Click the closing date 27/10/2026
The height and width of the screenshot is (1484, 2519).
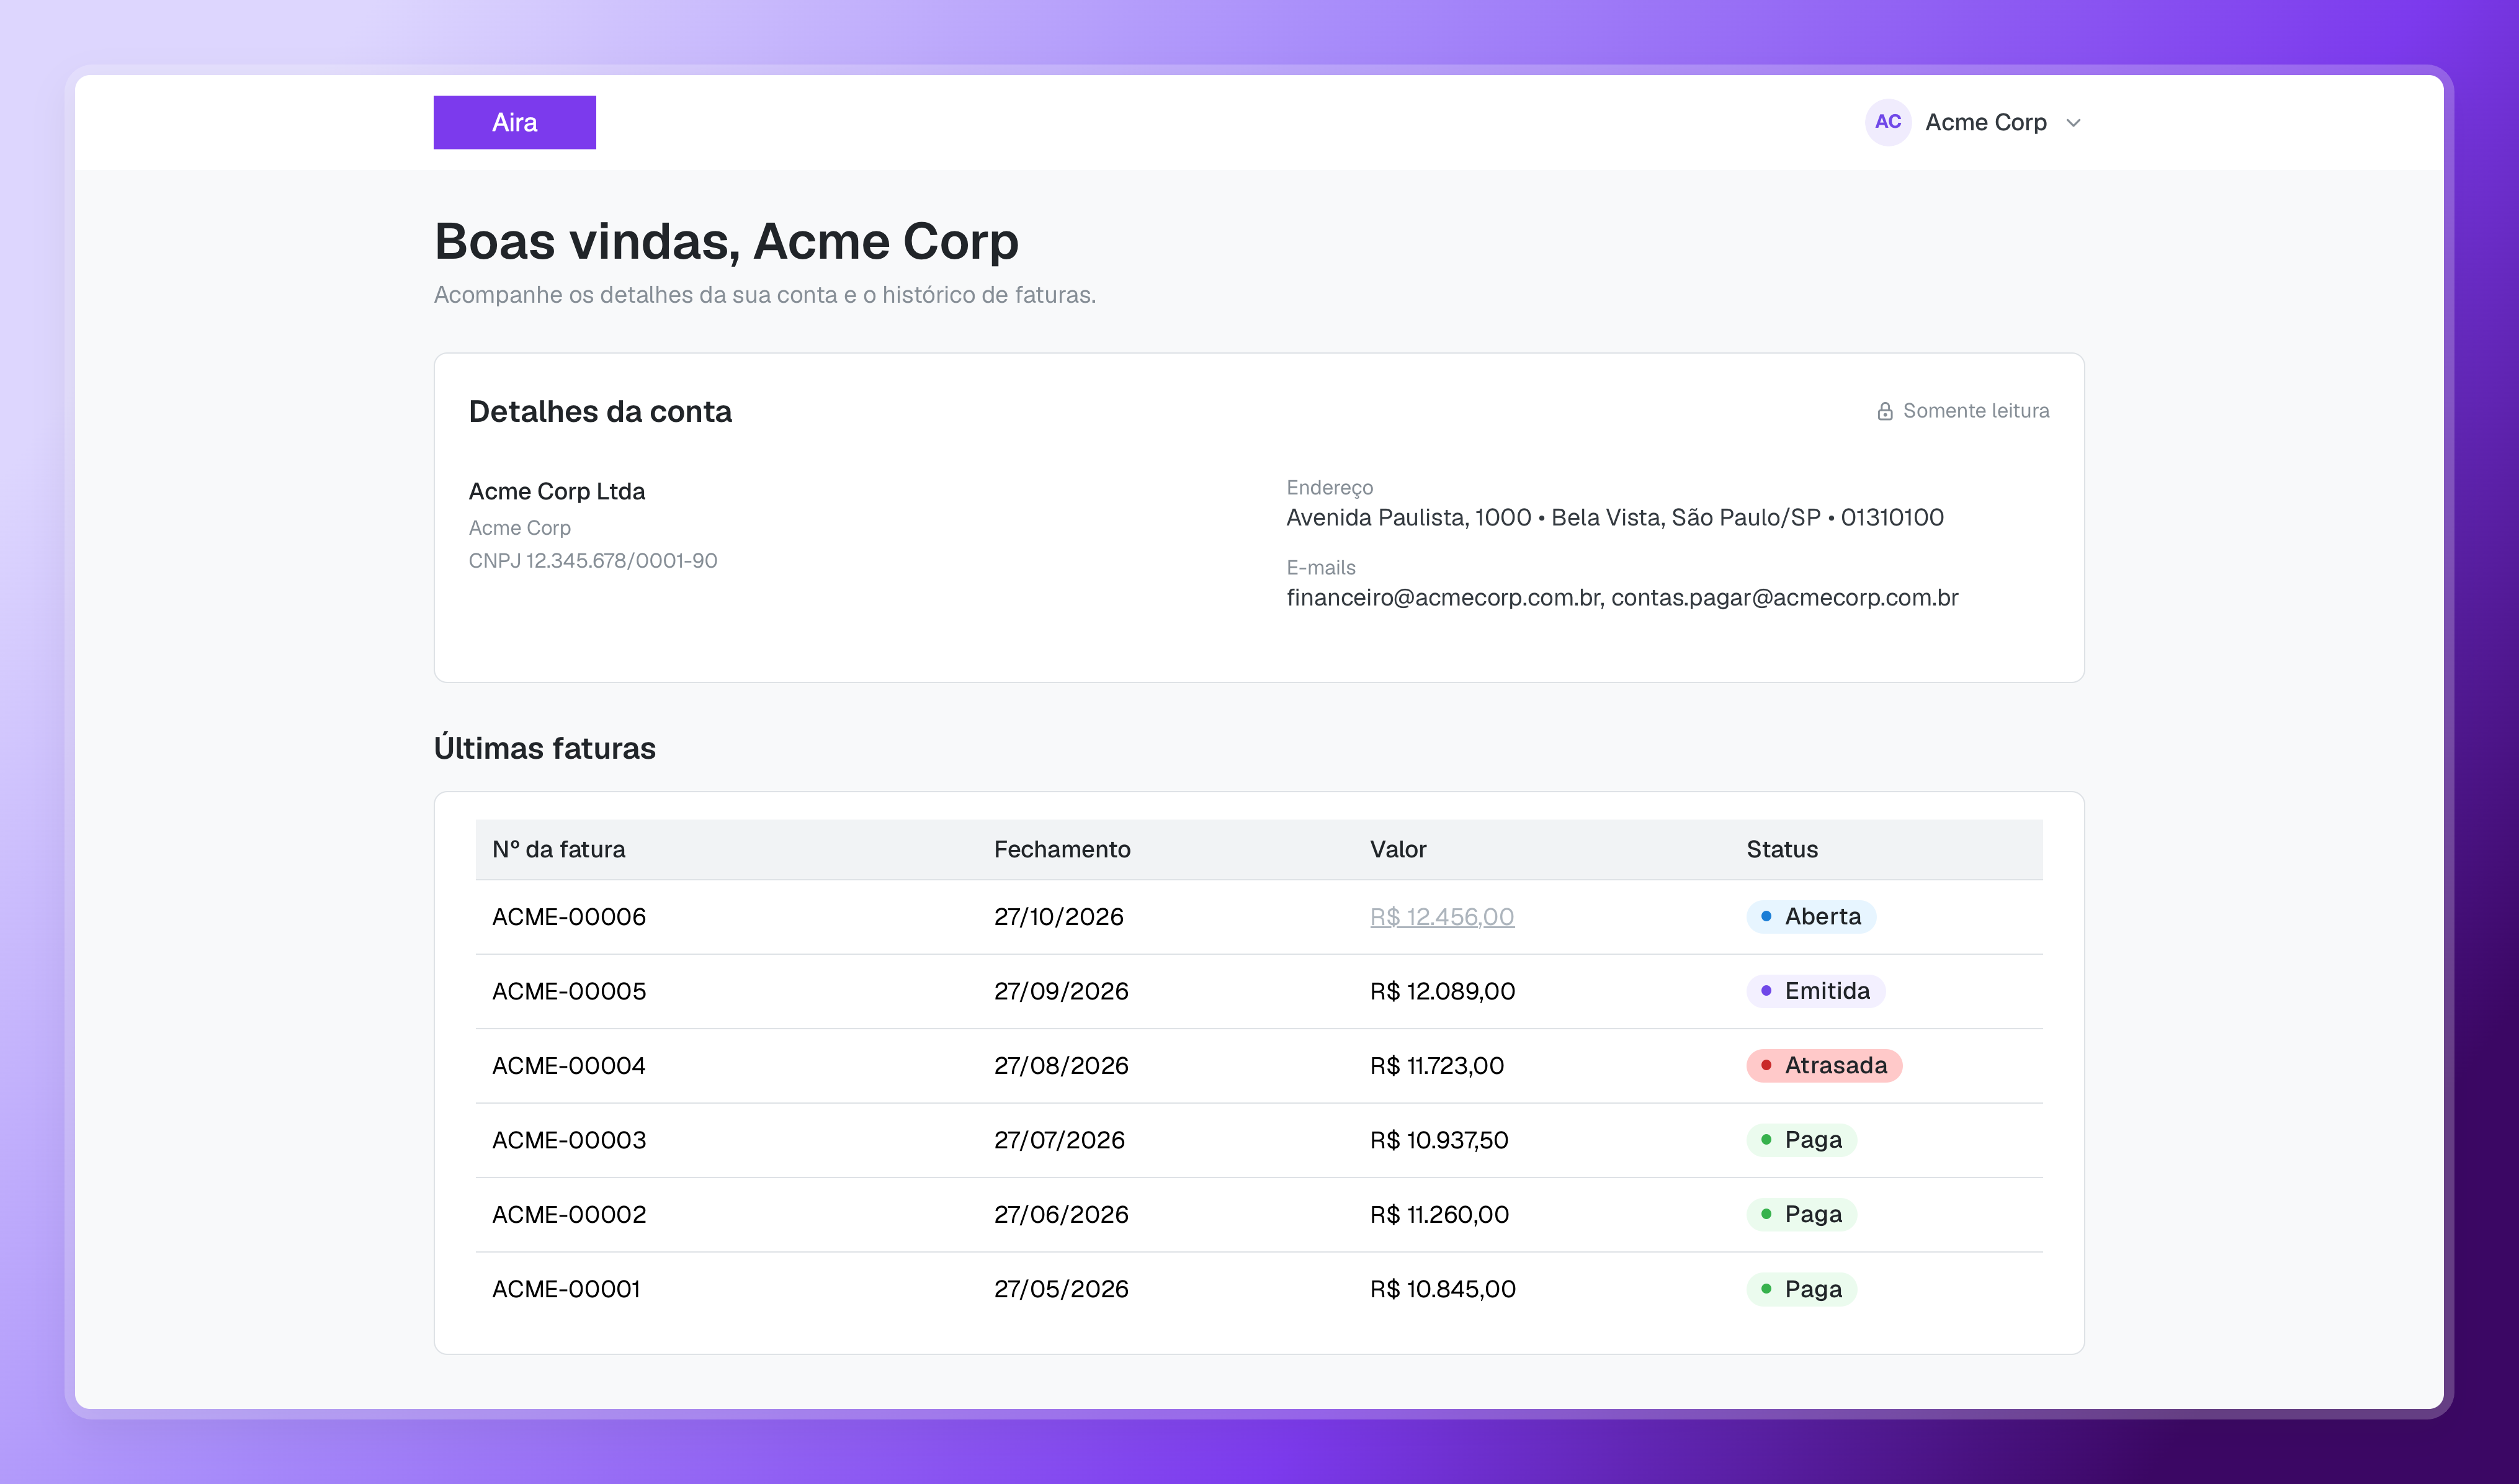[x=1058, y=916]
